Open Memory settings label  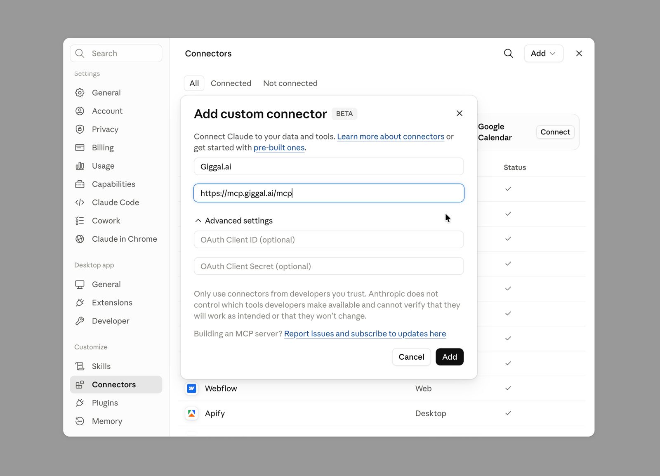tap(107, 421)
